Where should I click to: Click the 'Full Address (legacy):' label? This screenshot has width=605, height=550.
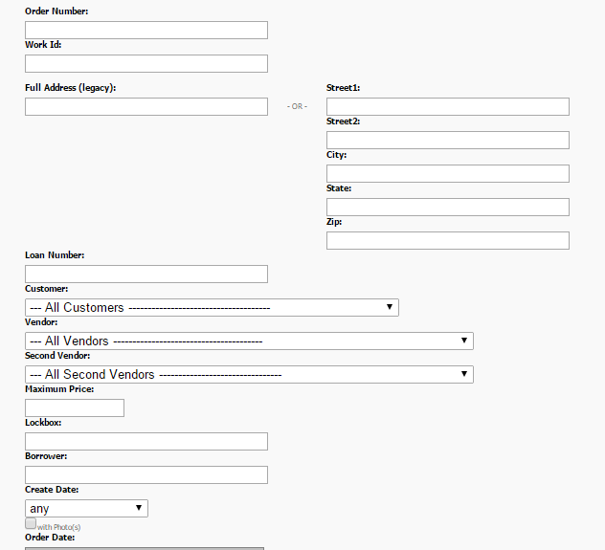point(70,88)
